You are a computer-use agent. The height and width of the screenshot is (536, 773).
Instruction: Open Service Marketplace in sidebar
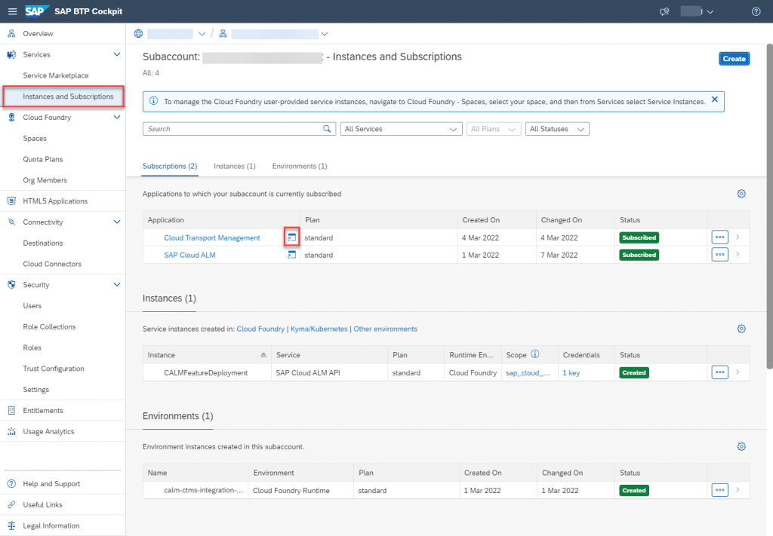pos(56,75)
